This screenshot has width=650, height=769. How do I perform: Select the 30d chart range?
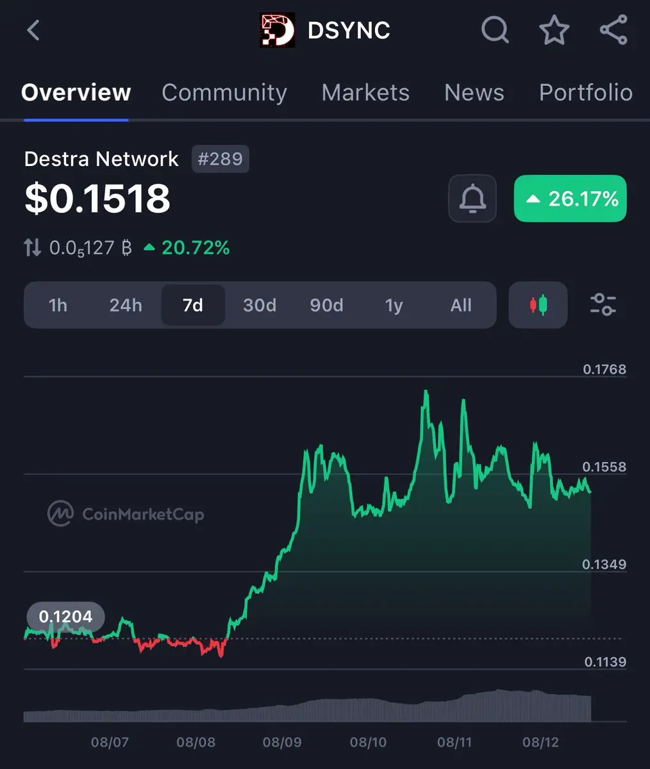(260, 305)
